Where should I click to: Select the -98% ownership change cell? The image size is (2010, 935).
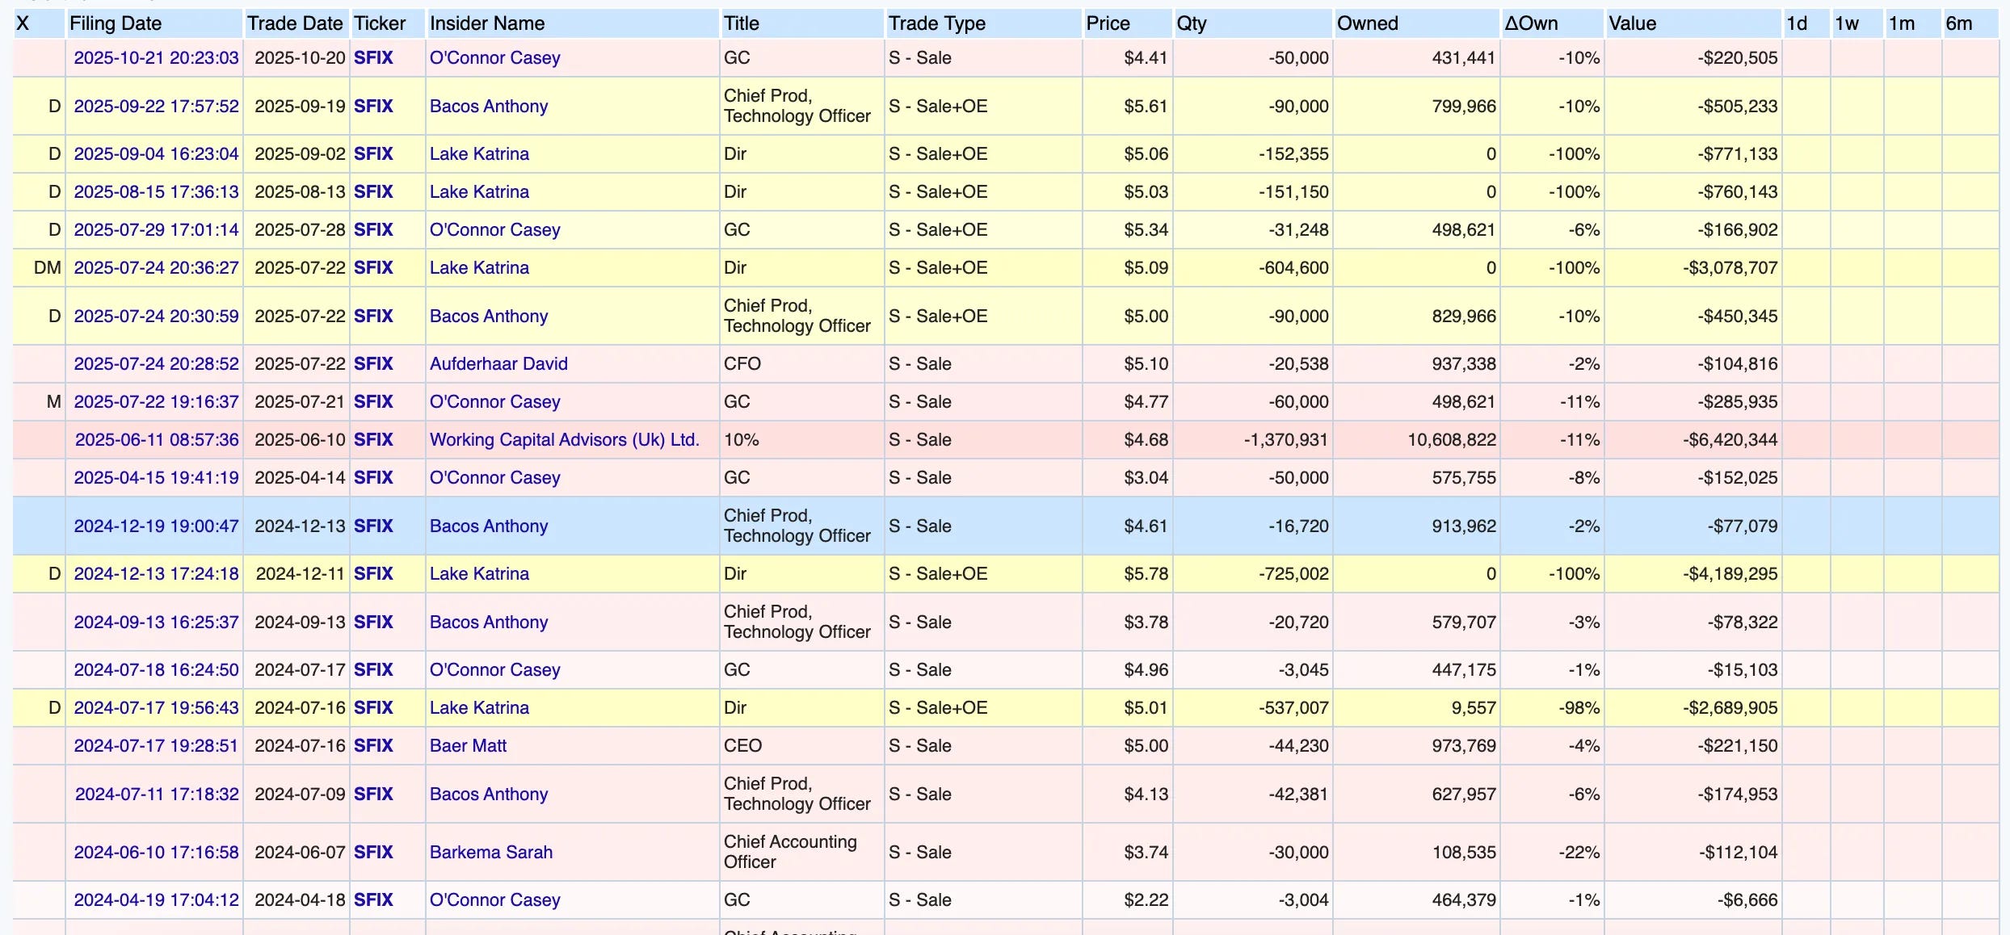pos(1552,708)
